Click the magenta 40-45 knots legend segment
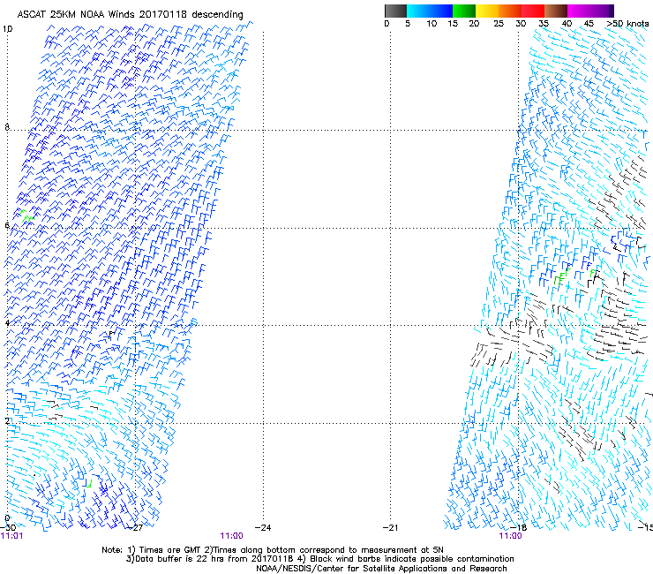Image resolution: width=653 pixels, height=574 pixels. 579,11
